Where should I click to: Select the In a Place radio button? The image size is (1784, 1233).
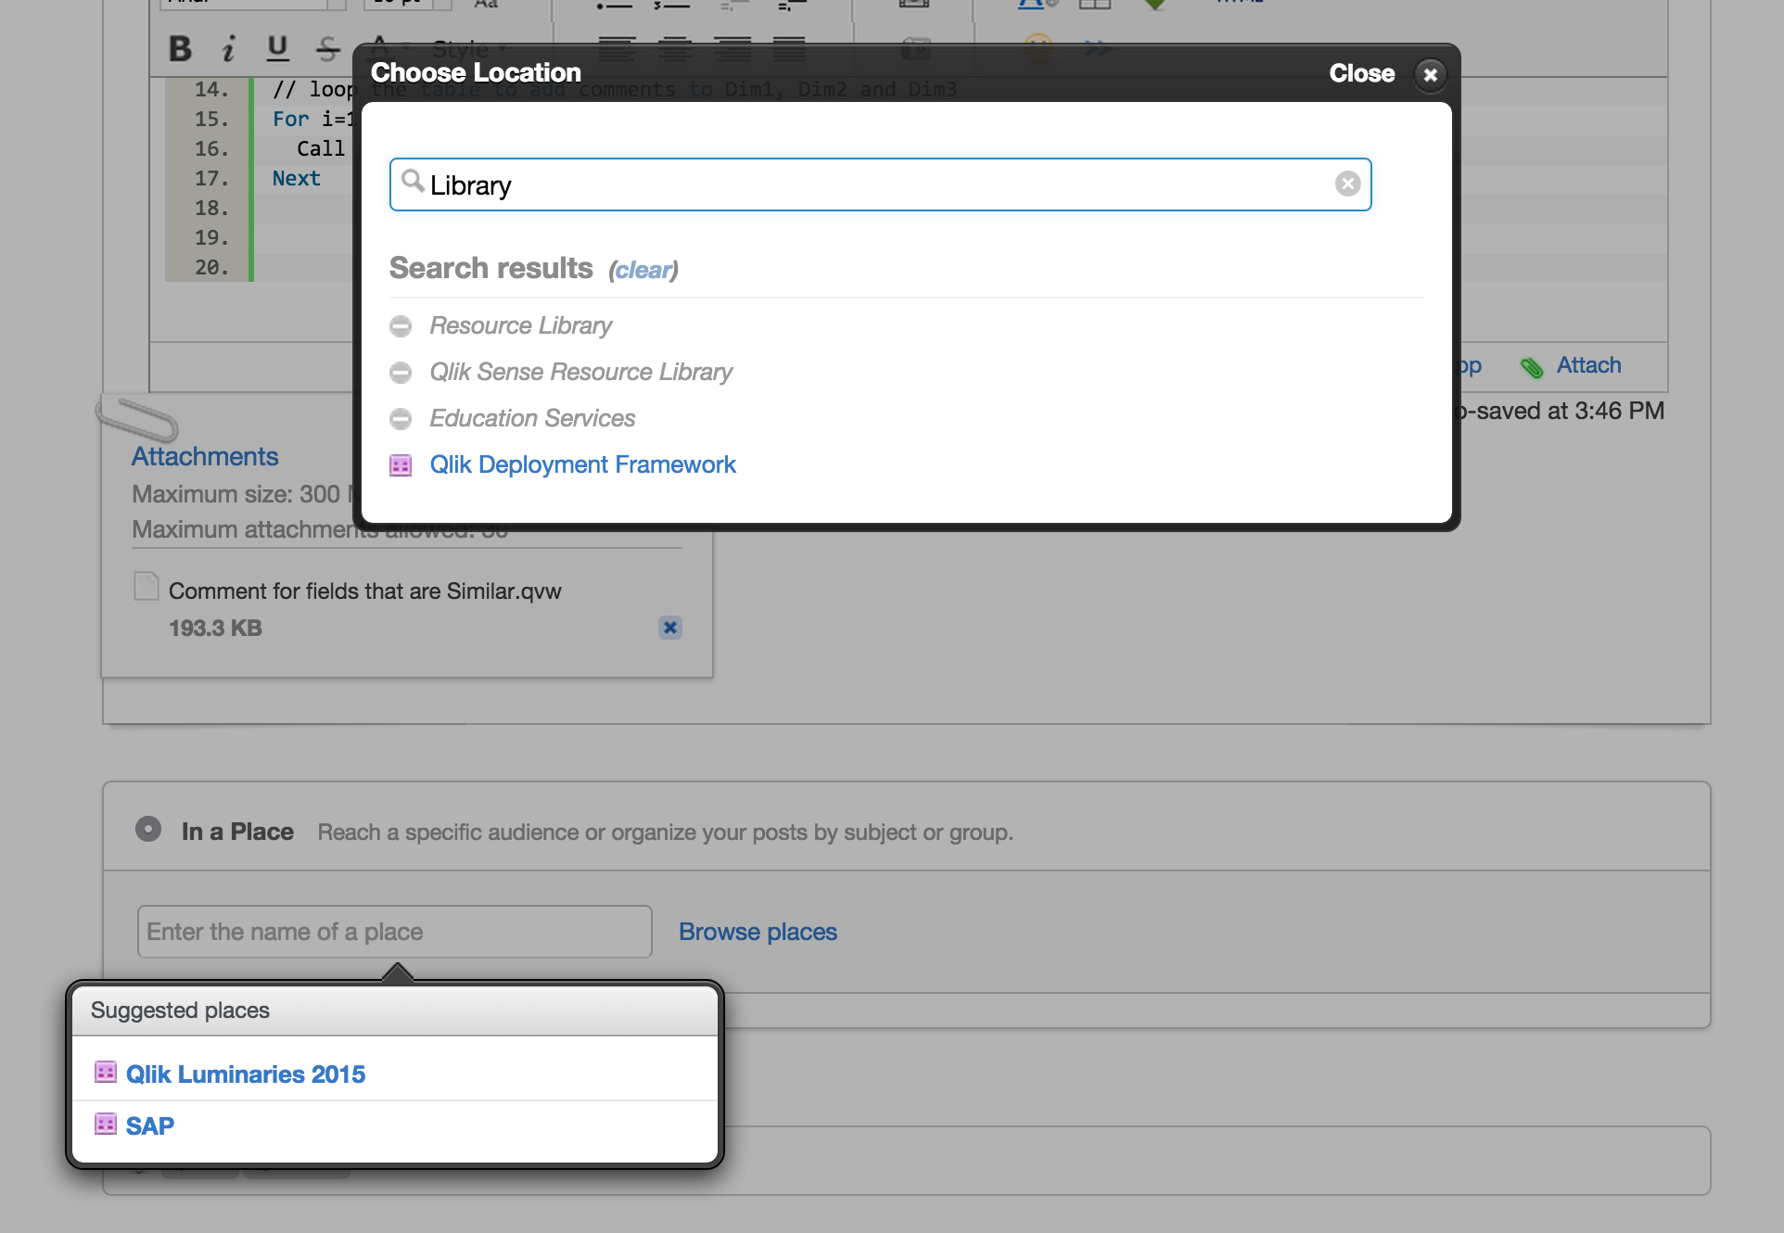[148, 829]
